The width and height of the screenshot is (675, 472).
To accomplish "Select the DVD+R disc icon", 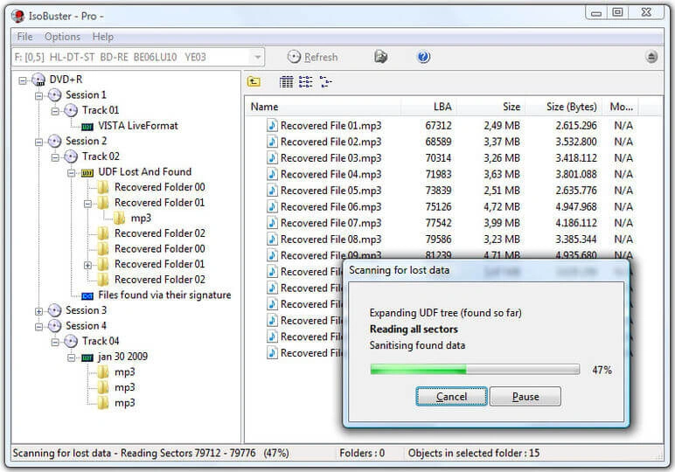I will (38, 80).
